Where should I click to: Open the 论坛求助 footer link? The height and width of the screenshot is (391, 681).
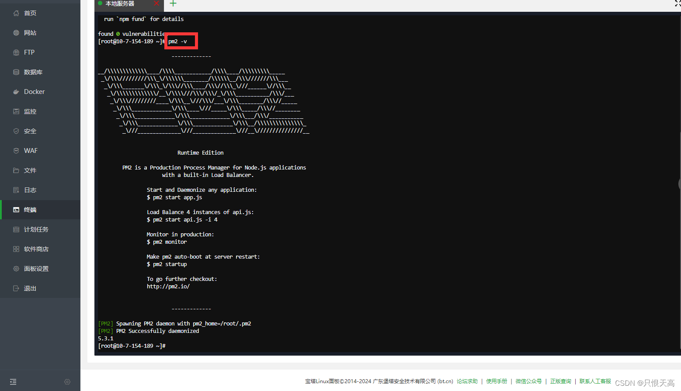[x=467, y=381]
